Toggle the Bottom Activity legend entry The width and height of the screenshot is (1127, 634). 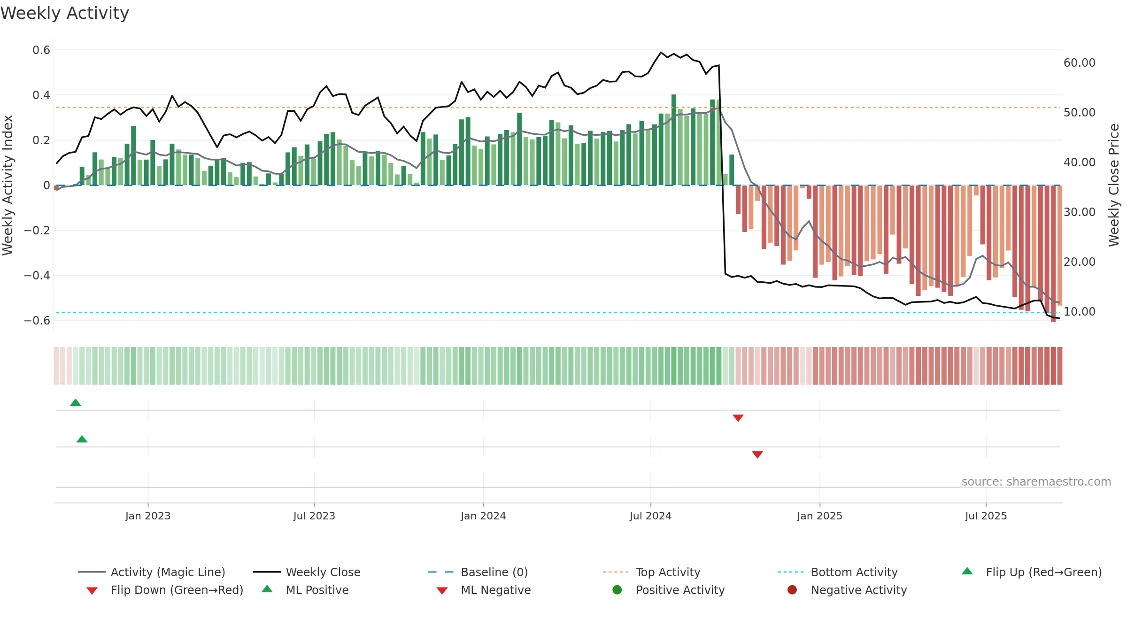[x=838, y=572]
